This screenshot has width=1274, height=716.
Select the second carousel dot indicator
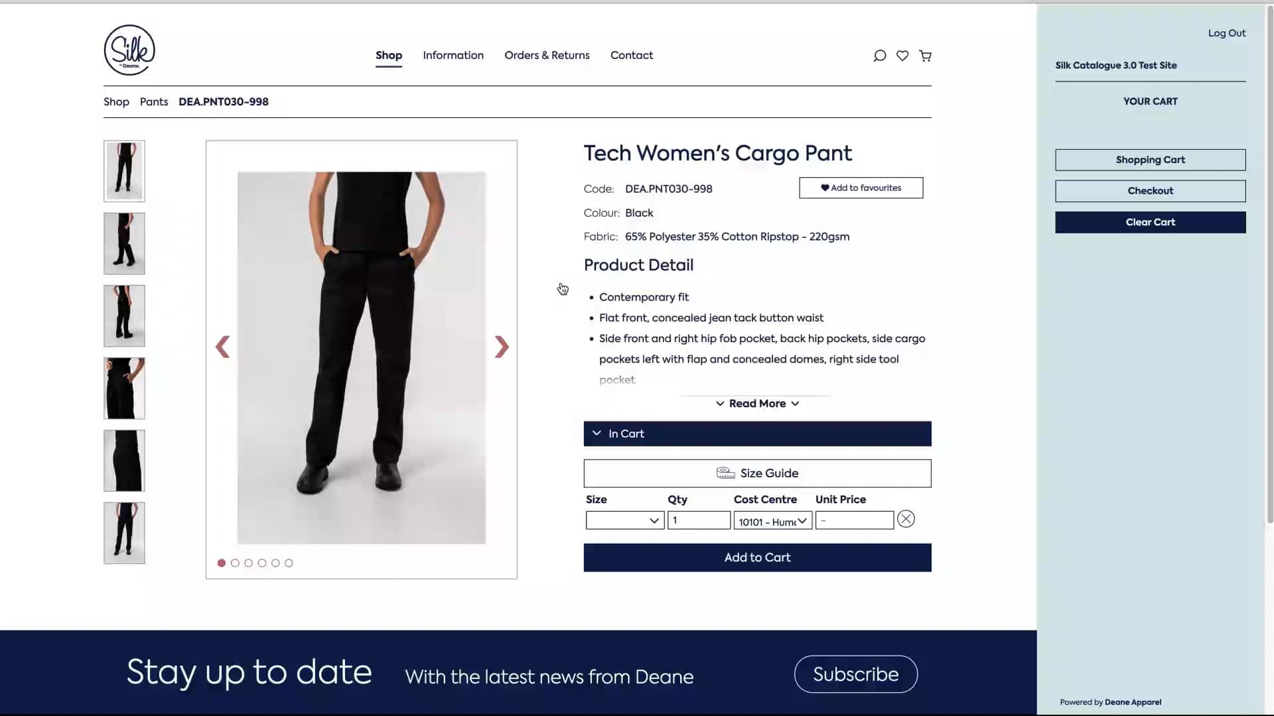235,562
